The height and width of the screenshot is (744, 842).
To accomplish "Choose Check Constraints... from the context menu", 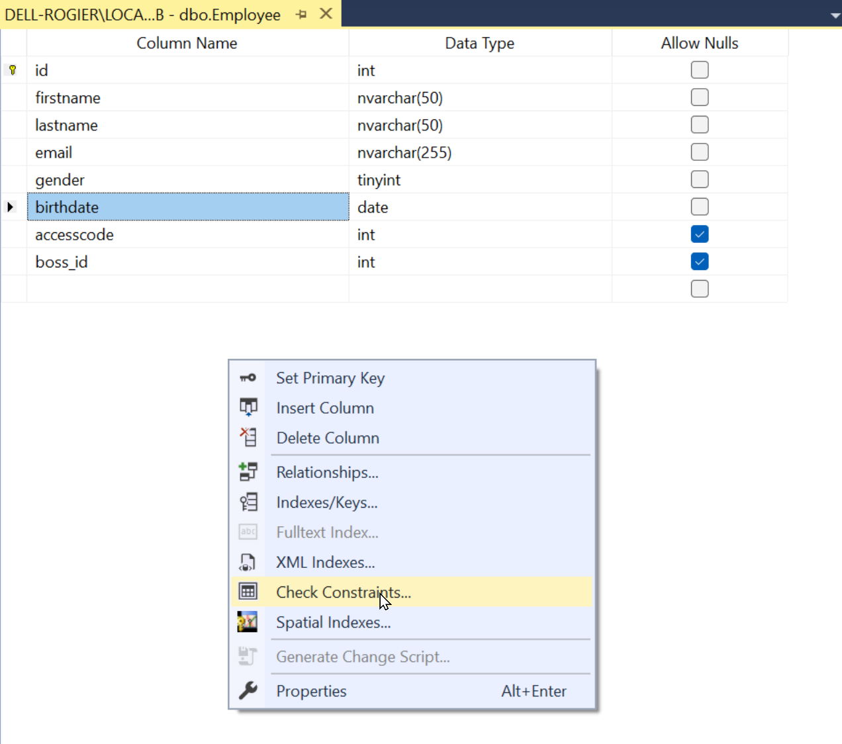I will click(x=344, y=592).
